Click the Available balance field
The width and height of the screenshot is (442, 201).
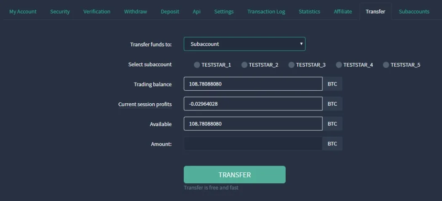coord(253,124)
